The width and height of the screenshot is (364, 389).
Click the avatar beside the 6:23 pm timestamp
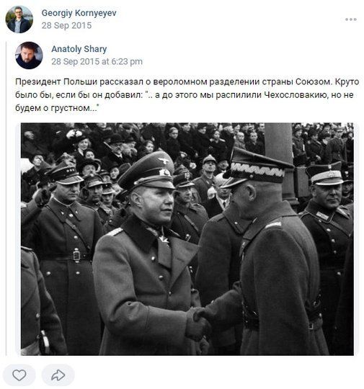click(29, 55)
